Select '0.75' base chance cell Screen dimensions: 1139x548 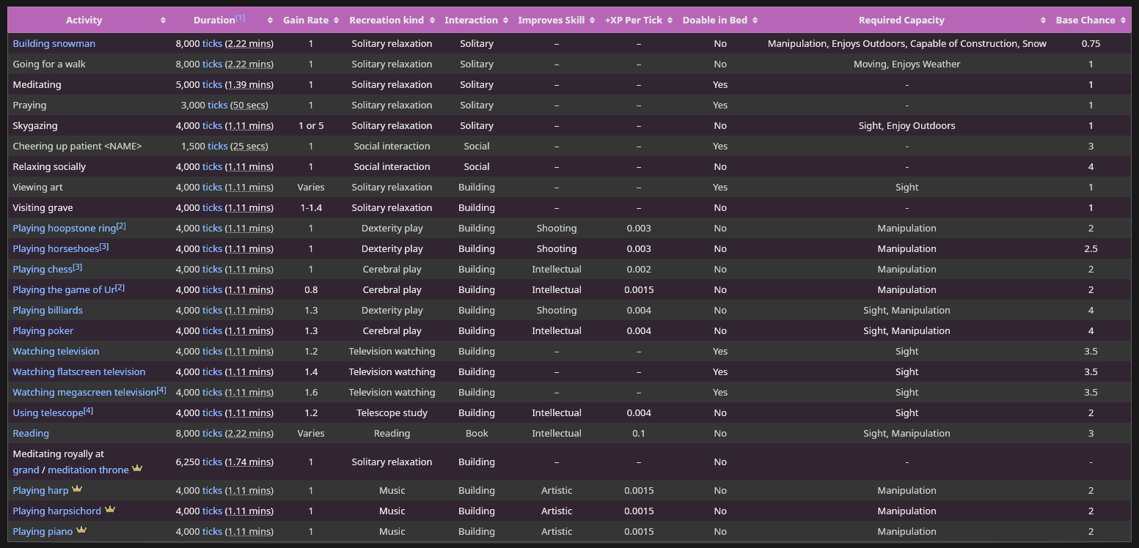pos(1091,44)
